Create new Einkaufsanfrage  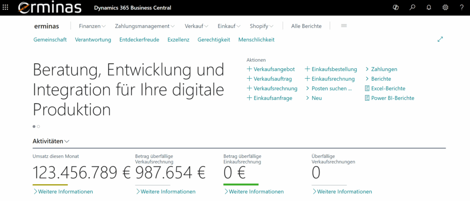point(269,98)
